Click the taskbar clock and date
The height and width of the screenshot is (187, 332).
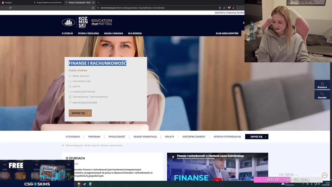pos(326,184)
